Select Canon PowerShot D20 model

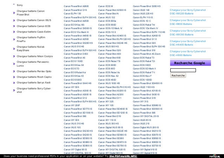tap(144, 43)
